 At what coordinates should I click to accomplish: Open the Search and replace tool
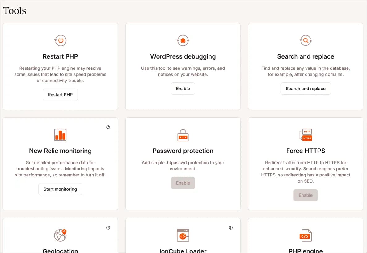click(306, 89)
